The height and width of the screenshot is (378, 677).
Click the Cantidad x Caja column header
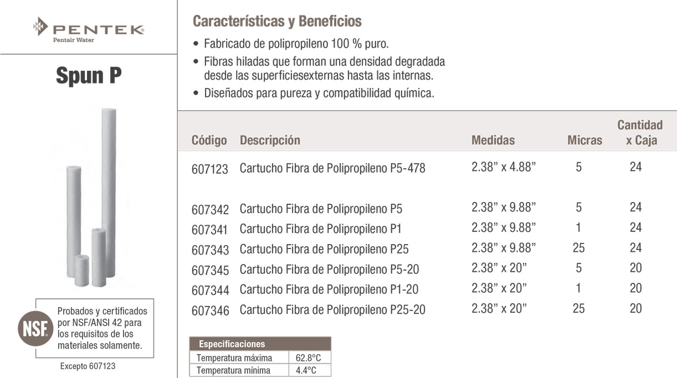[640, 133]
